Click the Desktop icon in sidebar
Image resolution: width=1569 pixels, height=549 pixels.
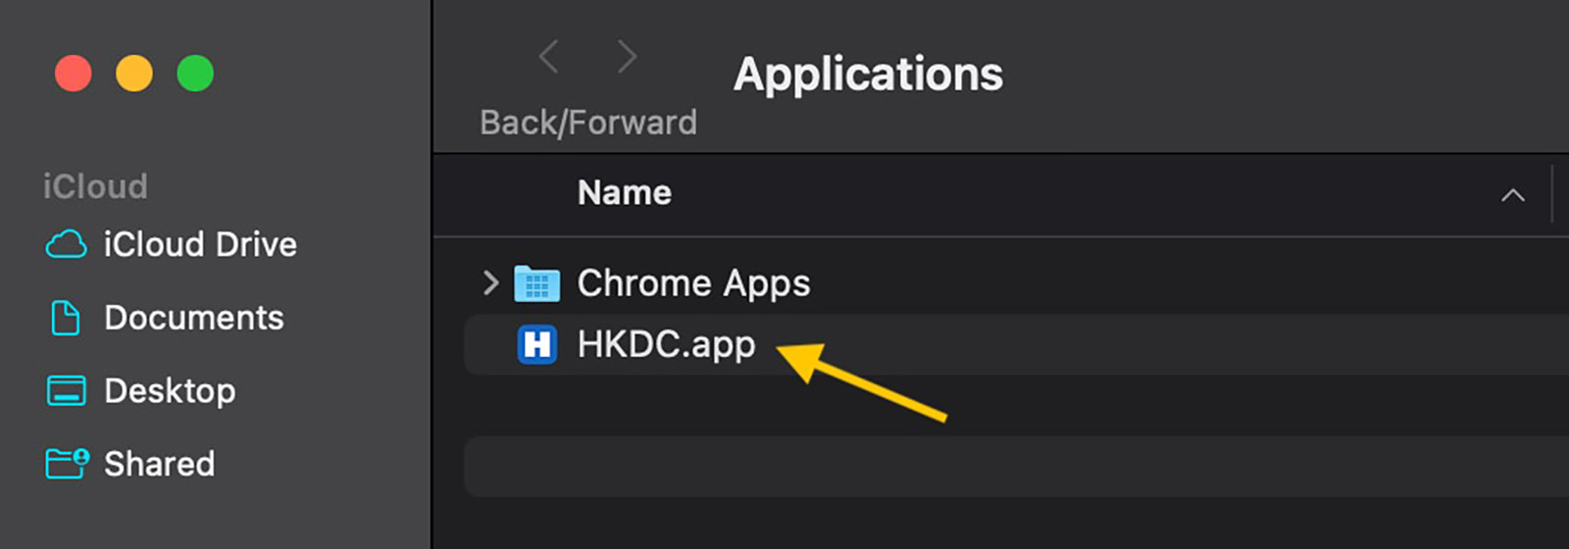pos(66,391)
